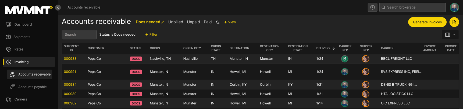
Task: Open Accounts payable in sidebar
Action: (x=33, y=87)
